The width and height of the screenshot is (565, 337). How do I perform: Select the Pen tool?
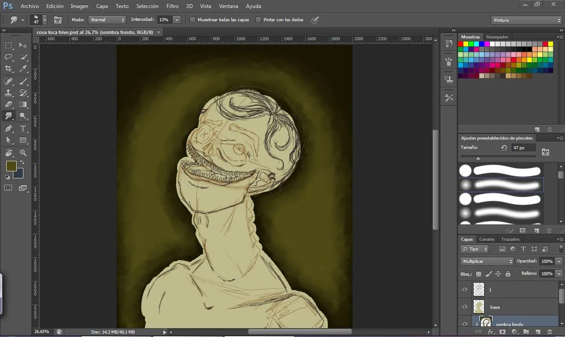8,129
